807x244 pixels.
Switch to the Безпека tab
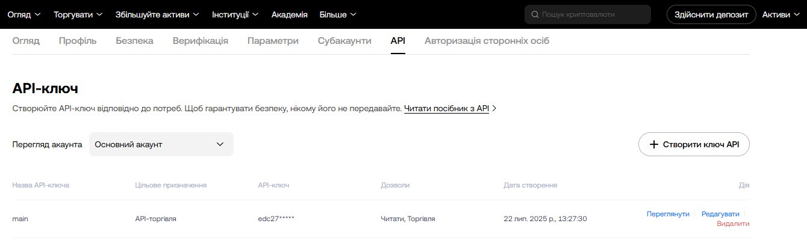click(134, 41)
